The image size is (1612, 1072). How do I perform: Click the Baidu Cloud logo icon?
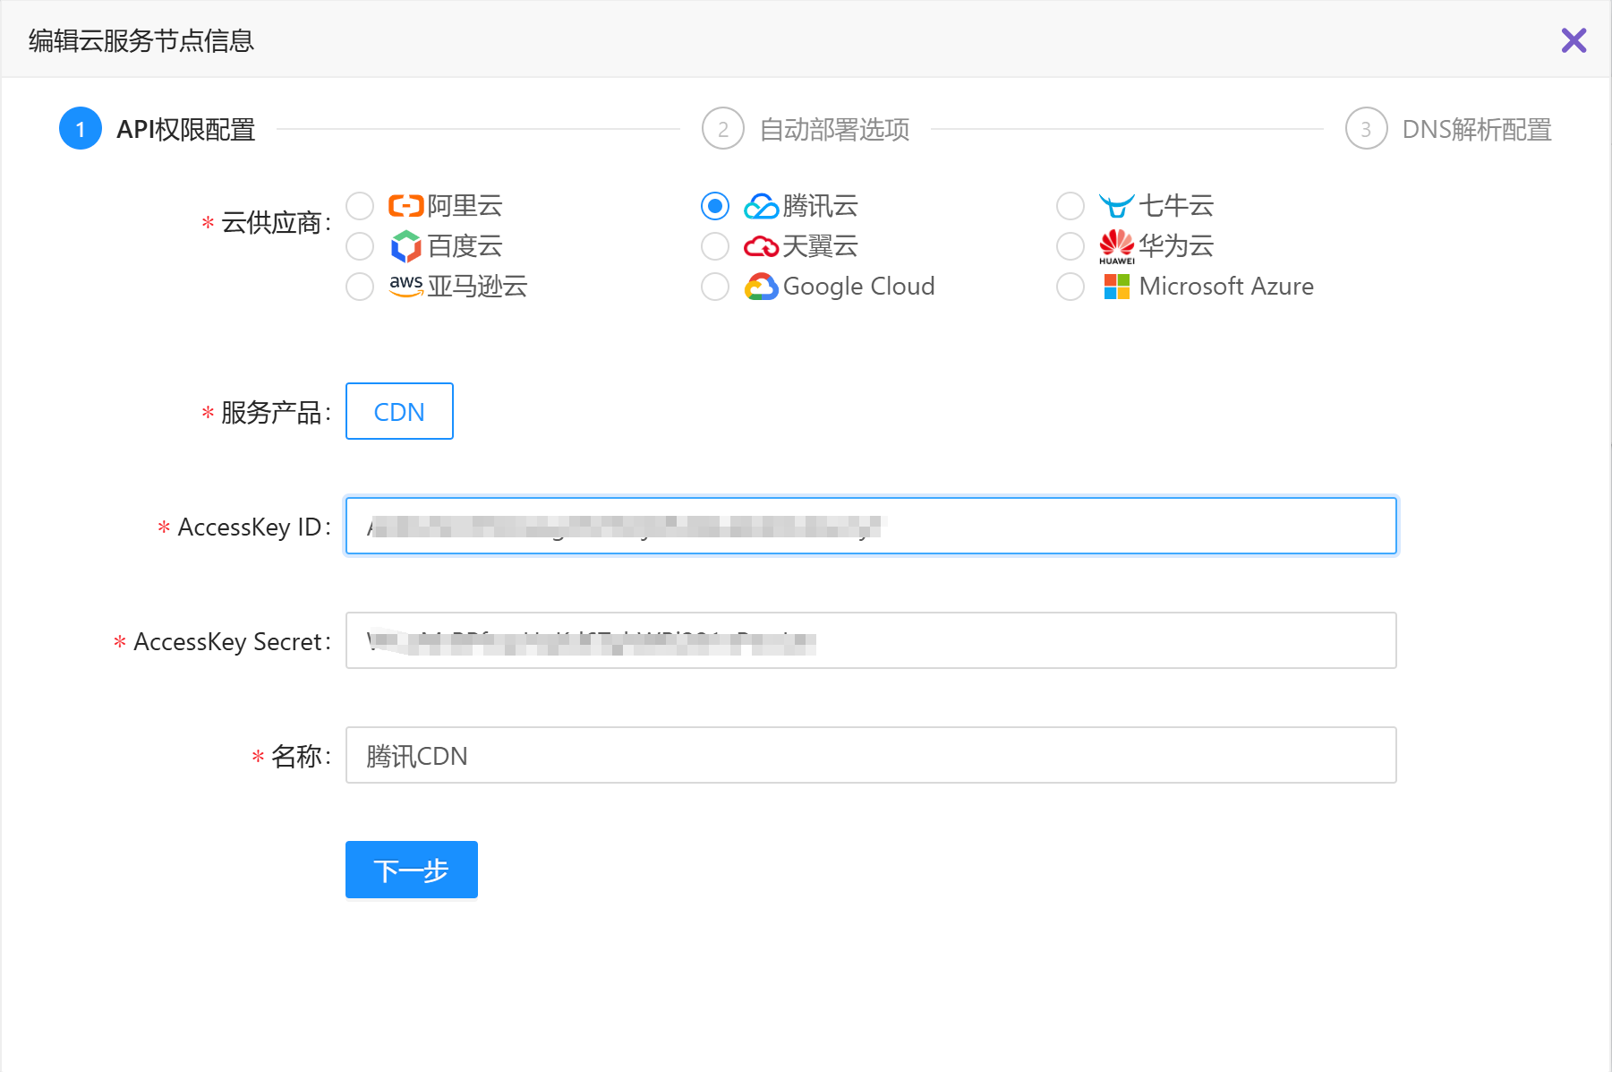pyautogui.click(x=405, y=246)
